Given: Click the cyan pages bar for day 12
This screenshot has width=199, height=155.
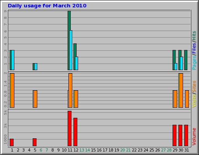Looking at the screenshot, I should click(x=77, y=63).
